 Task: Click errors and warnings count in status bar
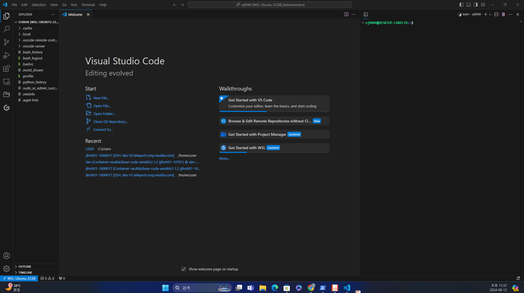(47, 278)
